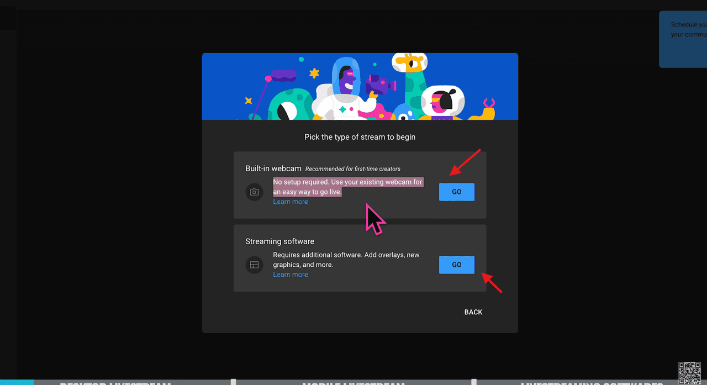
Task: Click 'Requires additional software' description text
Action: point(346,260)
